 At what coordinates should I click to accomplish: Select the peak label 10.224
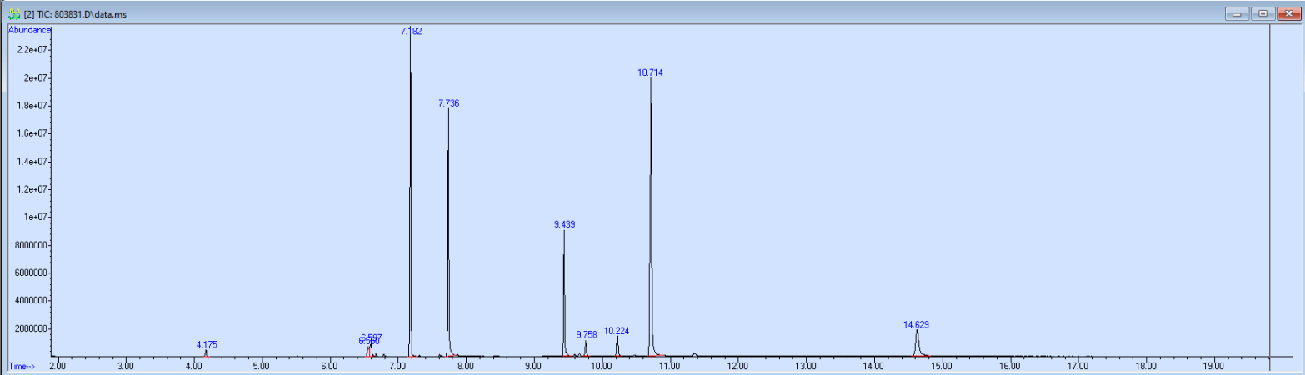pyautogui.click(x=617, y=331)
